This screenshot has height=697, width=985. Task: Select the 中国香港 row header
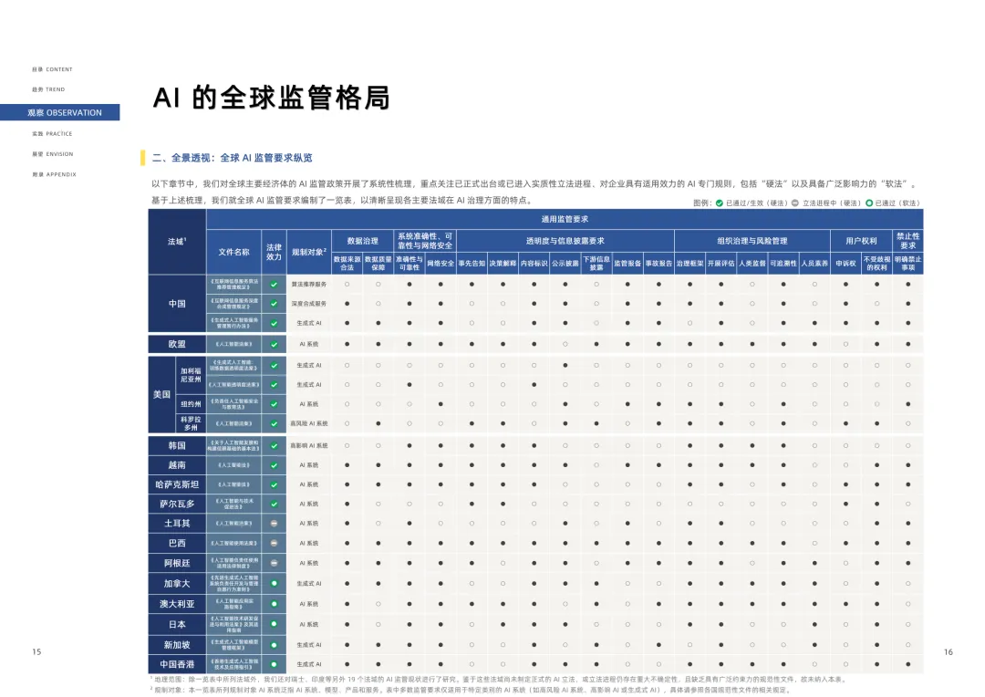177,664
